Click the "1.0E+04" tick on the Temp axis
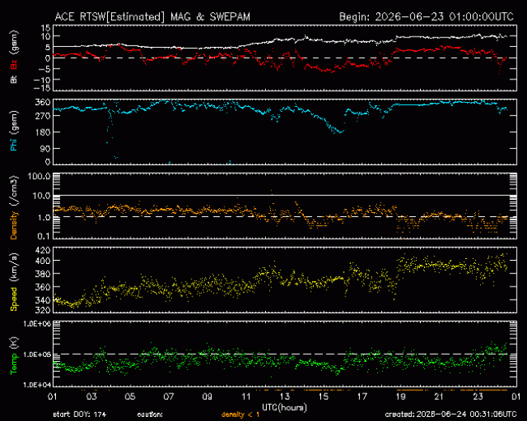This screenshot has width=527, height=421. 36,385
